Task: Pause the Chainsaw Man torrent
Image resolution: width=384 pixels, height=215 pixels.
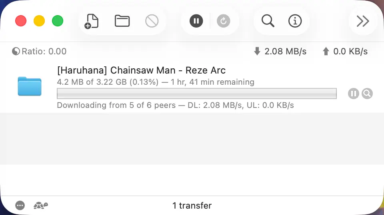Action: [x=353, y=94]
